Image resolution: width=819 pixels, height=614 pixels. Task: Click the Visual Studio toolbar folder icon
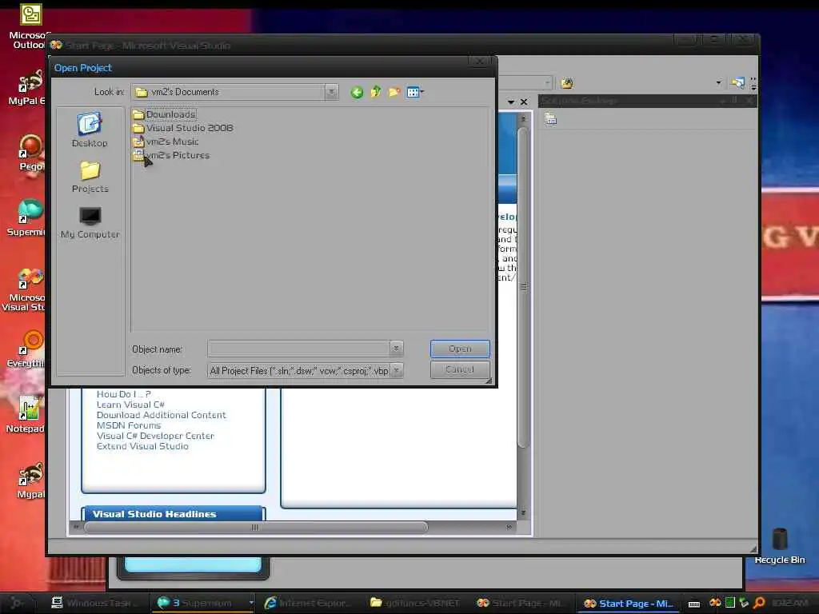pos(567,83)
